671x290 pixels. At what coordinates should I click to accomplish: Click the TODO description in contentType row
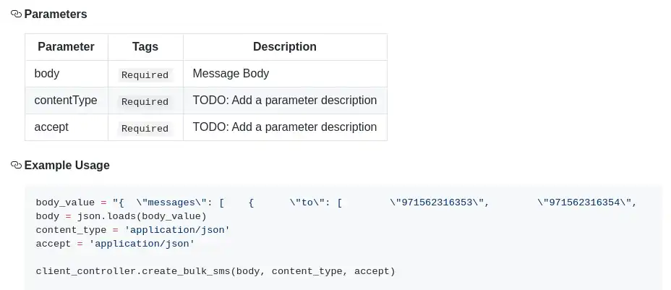click(284, 101)
